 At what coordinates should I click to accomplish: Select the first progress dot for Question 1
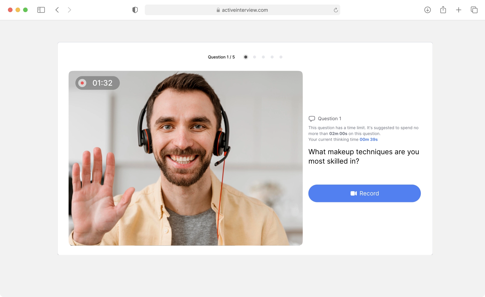tap(246, 57)
